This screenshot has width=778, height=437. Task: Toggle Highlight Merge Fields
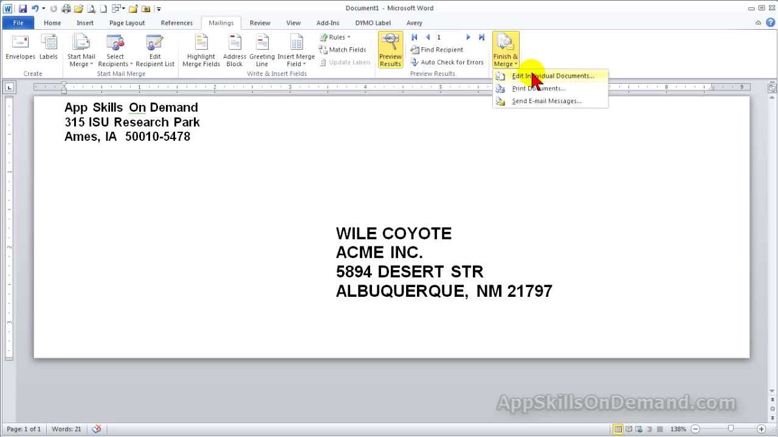coord(201,50)
